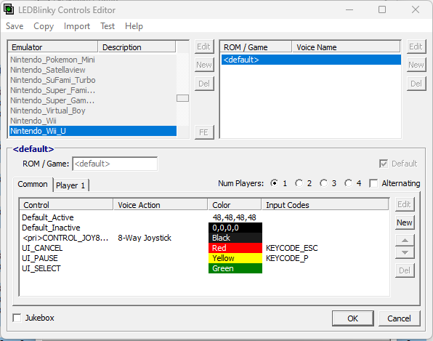
Task: Click the OK button
Action: coord(352,318)
